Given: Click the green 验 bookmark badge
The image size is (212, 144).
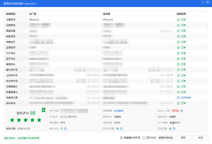Looking at the screenshot, I should (43, 110).
